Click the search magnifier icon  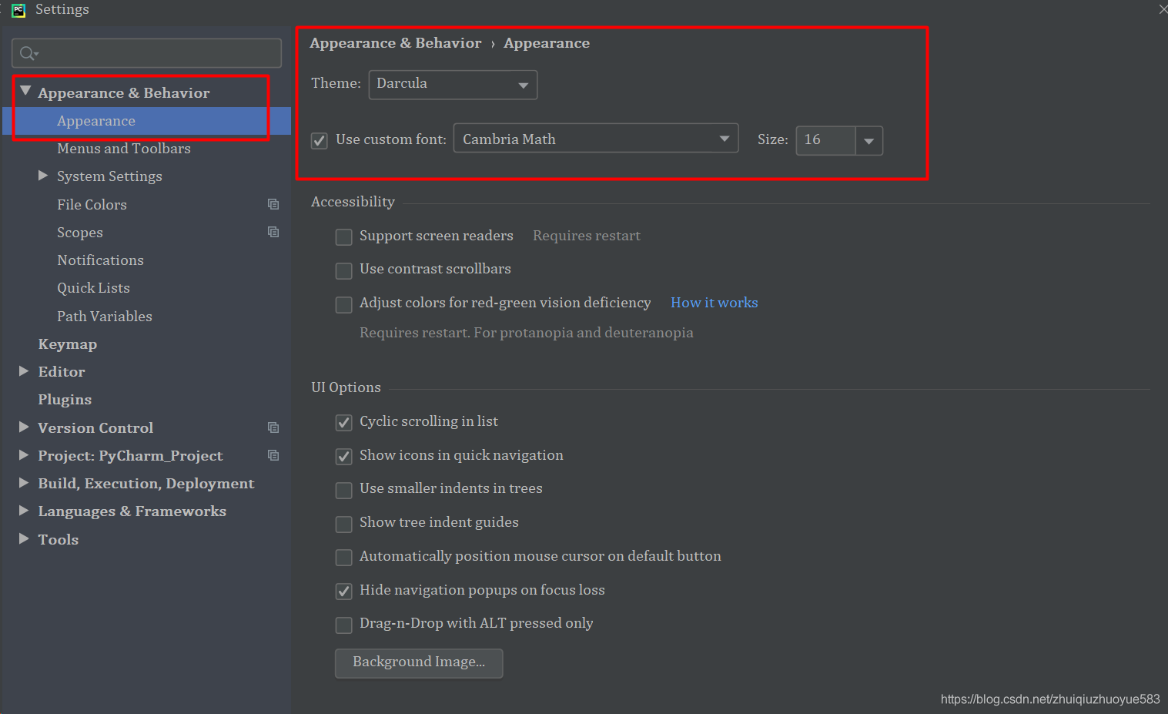tap(28, 52)
